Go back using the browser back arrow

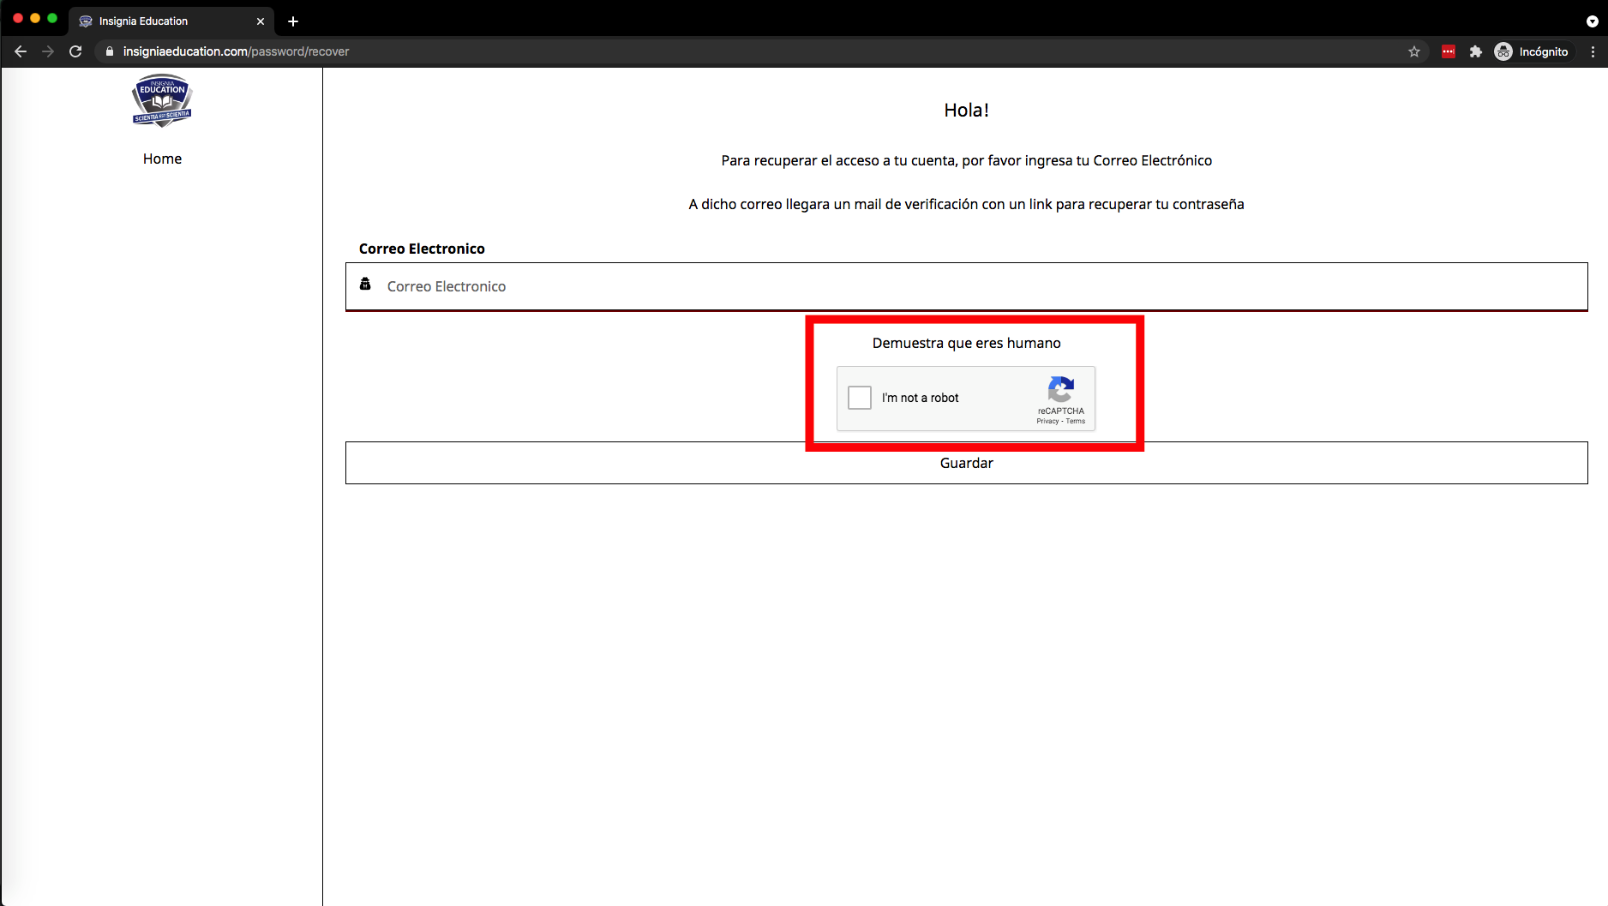click(x=21, y=51)
